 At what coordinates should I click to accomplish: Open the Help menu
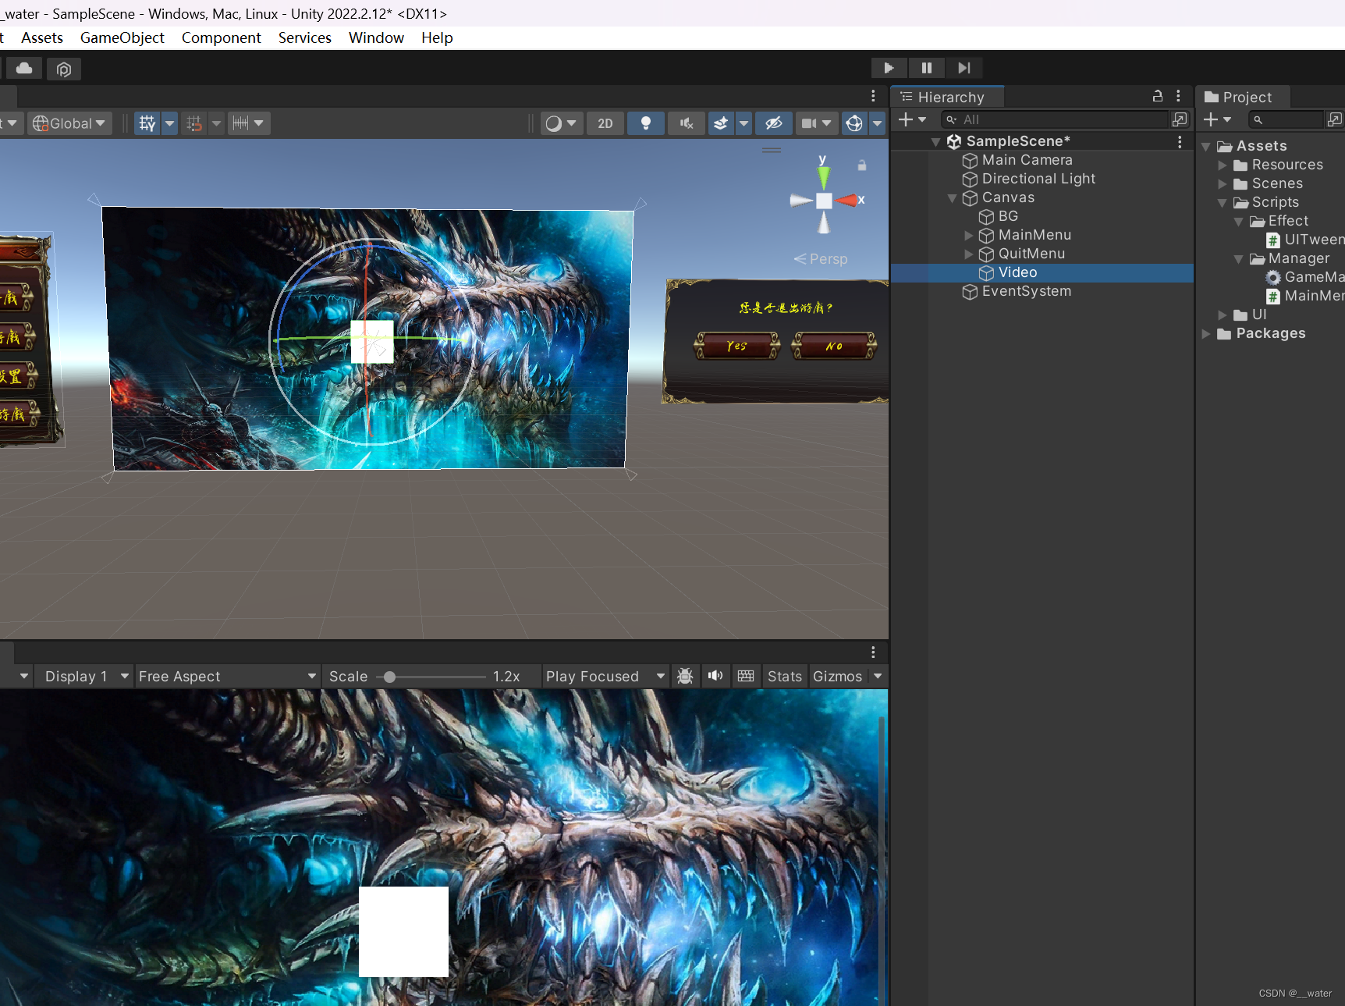click(437, 37)
